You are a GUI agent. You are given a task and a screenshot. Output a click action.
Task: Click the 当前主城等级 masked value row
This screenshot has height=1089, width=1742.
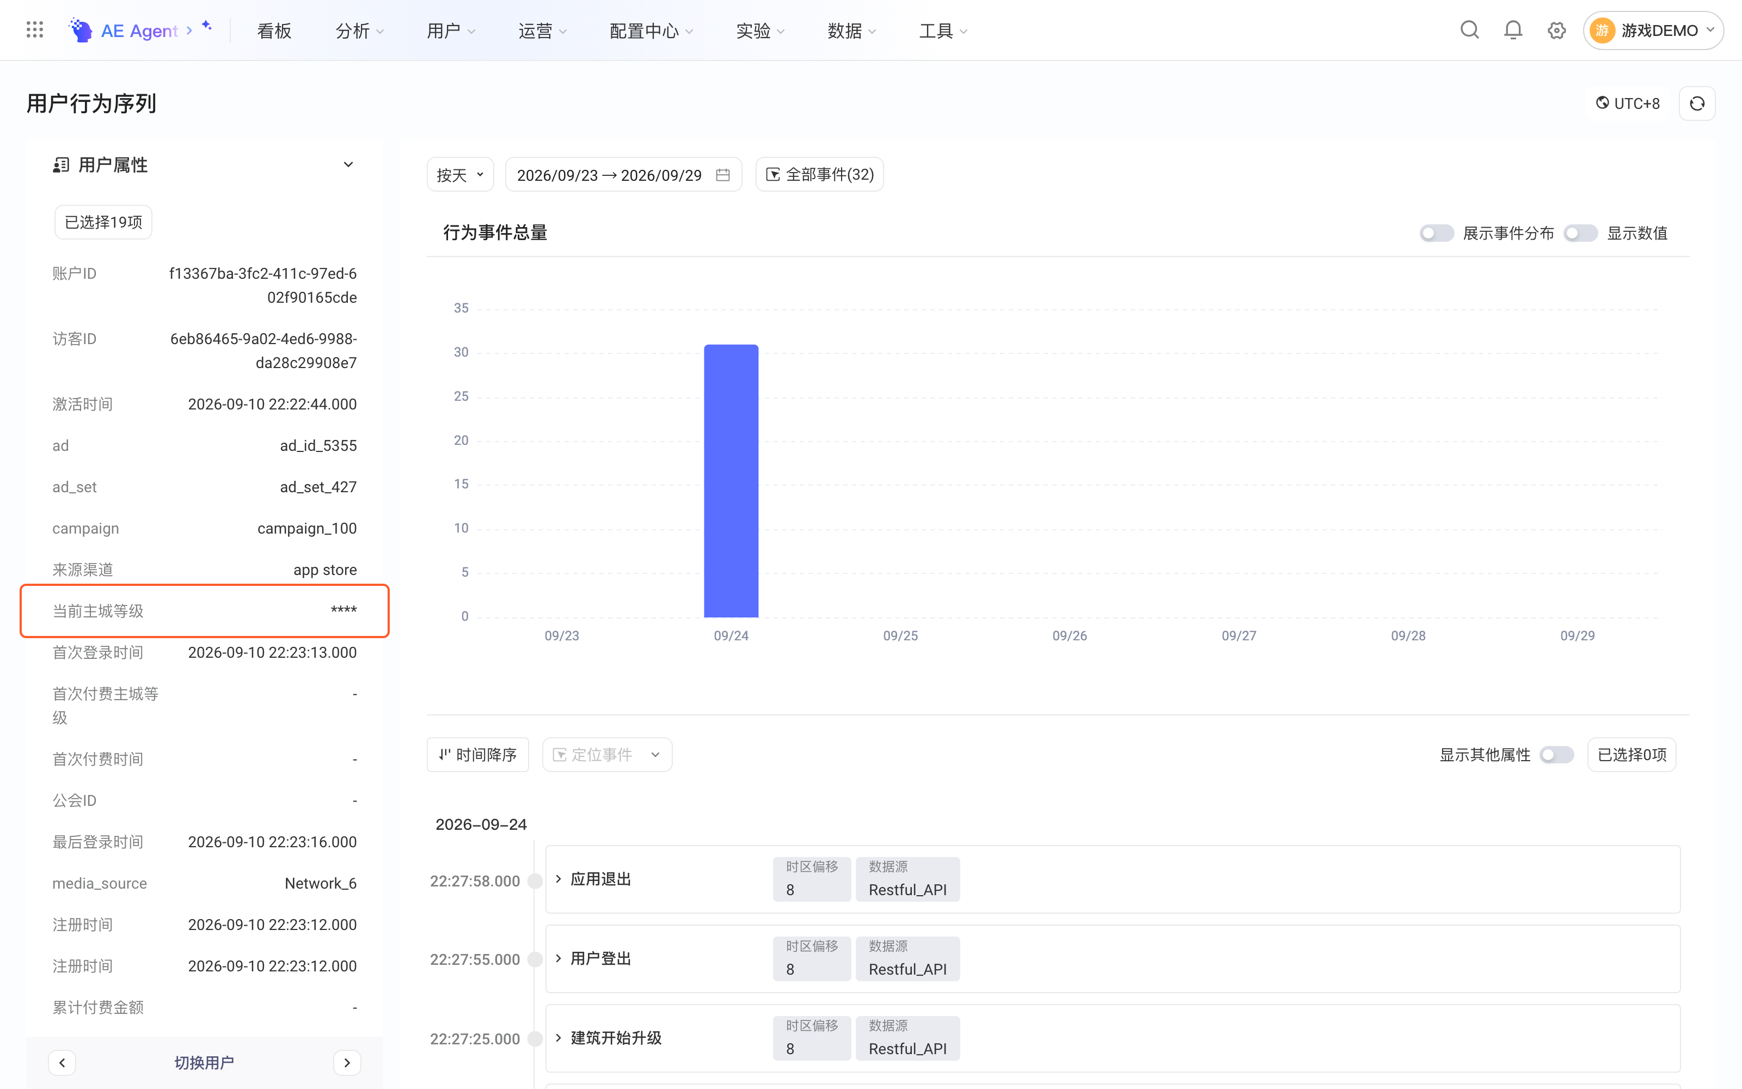[205, 611]
